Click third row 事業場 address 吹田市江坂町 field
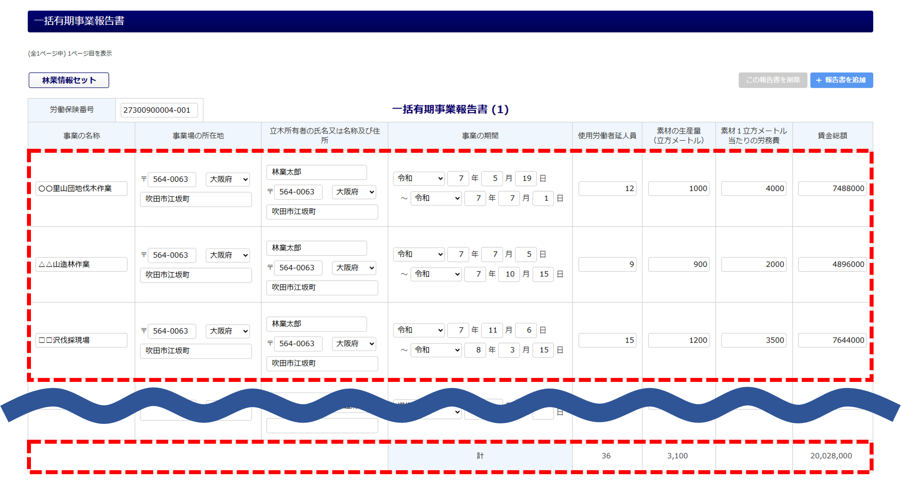 tap(195, 351)
